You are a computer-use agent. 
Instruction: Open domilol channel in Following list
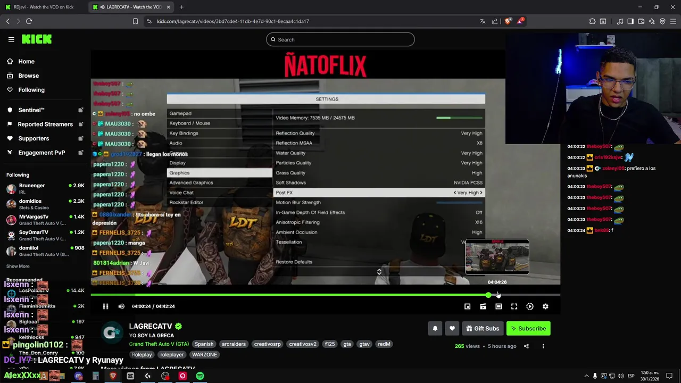(x=45, y=251)
